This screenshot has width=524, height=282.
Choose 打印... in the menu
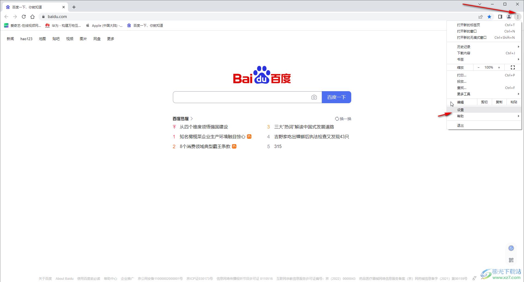coord(484,75)
